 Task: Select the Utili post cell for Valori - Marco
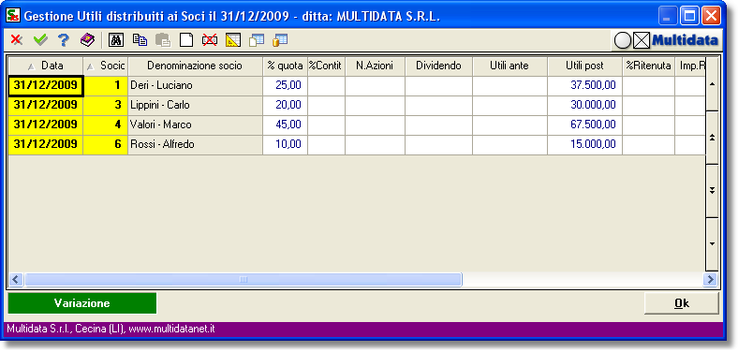(584, 125)
